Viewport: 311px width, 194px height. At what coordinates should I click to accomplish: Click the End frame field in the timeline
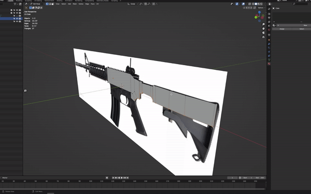pyautogui.click(x=260, y=178)
